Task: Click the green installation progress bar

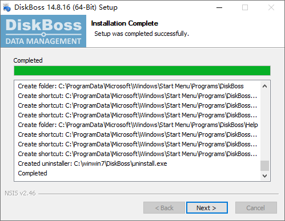Action: tap(142, 71)
